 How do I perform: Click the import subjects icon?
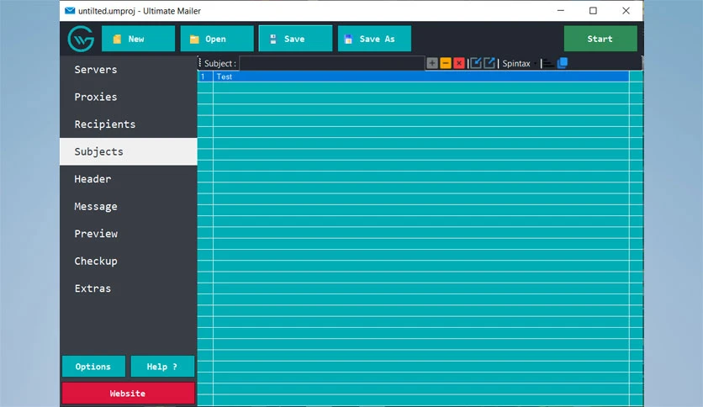tap(476, 63)
